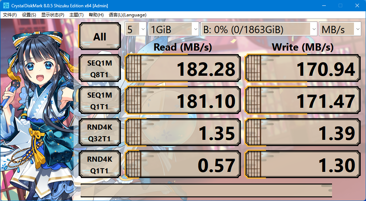Click the SEQ1M Q8T1 read value 182.28
366x201 pixels.
(183, 68)
